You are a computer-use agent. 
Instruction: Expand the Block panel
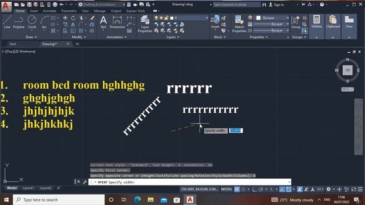point(220,37)
